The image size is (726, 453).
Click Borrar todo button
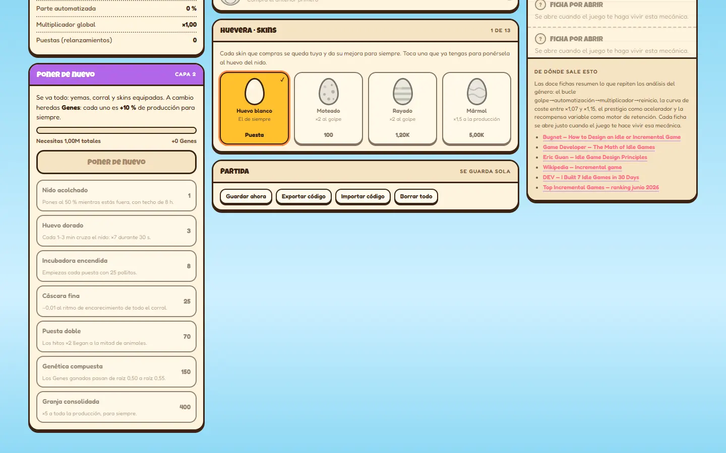click(416, 196)
